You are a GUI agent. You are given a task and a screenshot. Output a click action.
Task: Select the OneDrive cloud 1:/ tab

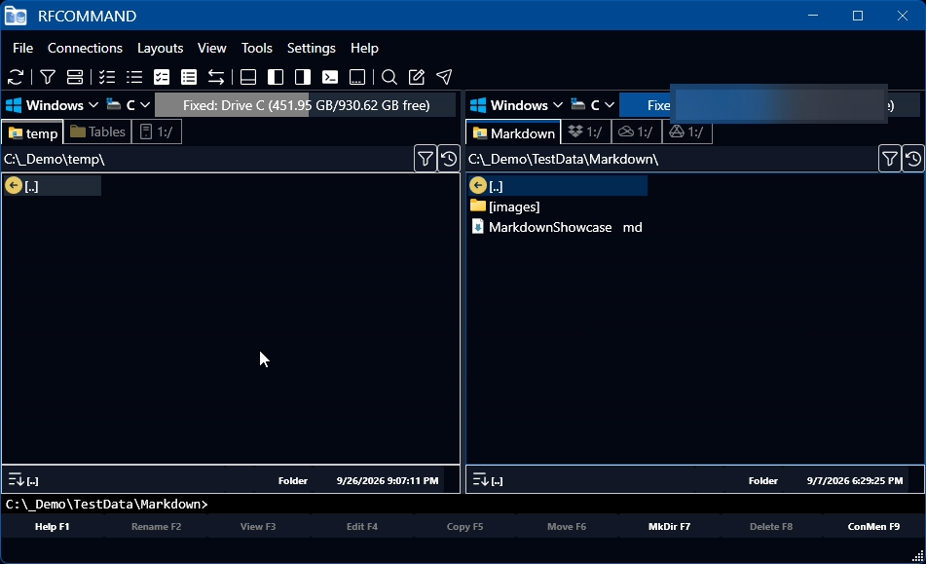coord(636,132)
